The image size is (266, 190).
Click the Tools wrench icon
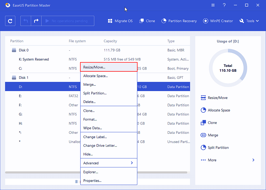[242, 21]
